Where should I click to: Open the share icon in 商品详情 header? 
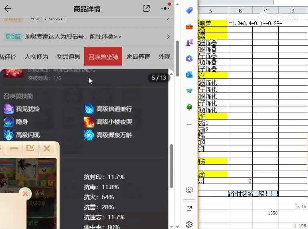(146, 8)
